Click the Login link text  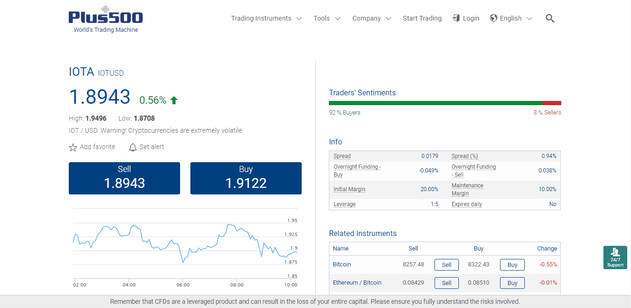click(471, 18)
